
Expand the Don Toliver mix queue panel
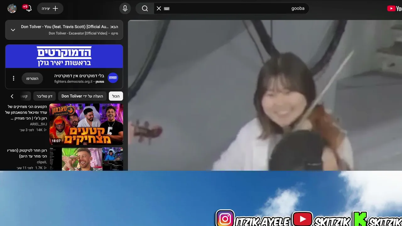tap(13, 30)
